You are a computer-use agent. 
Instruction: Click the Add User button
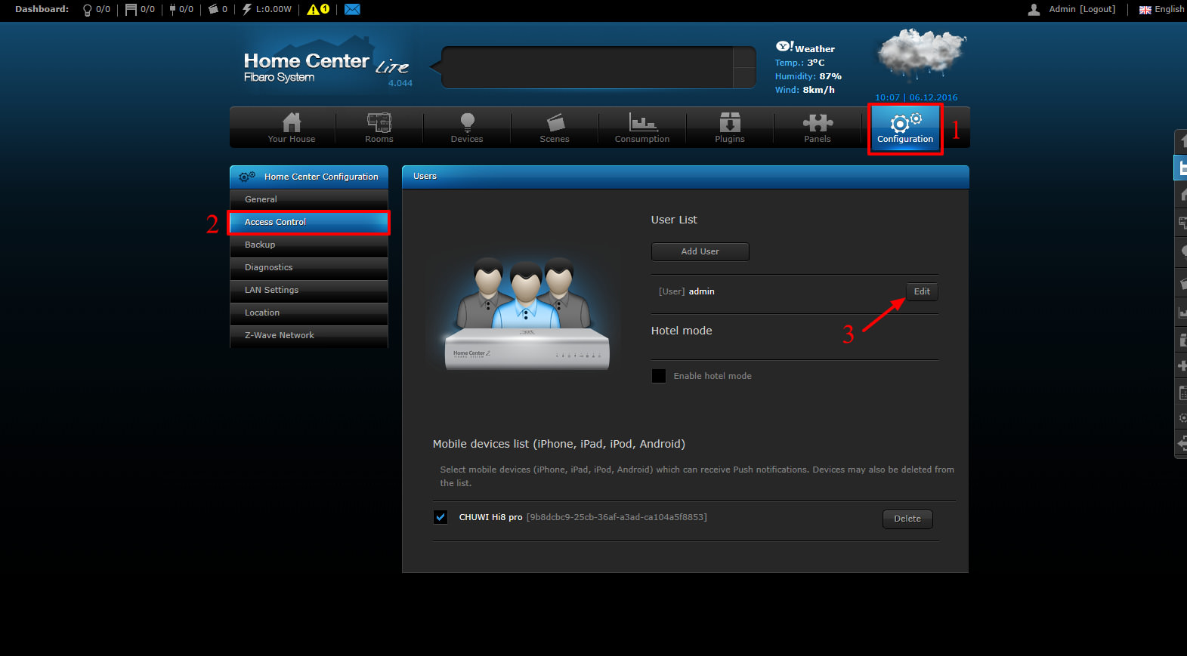point(700,251)
